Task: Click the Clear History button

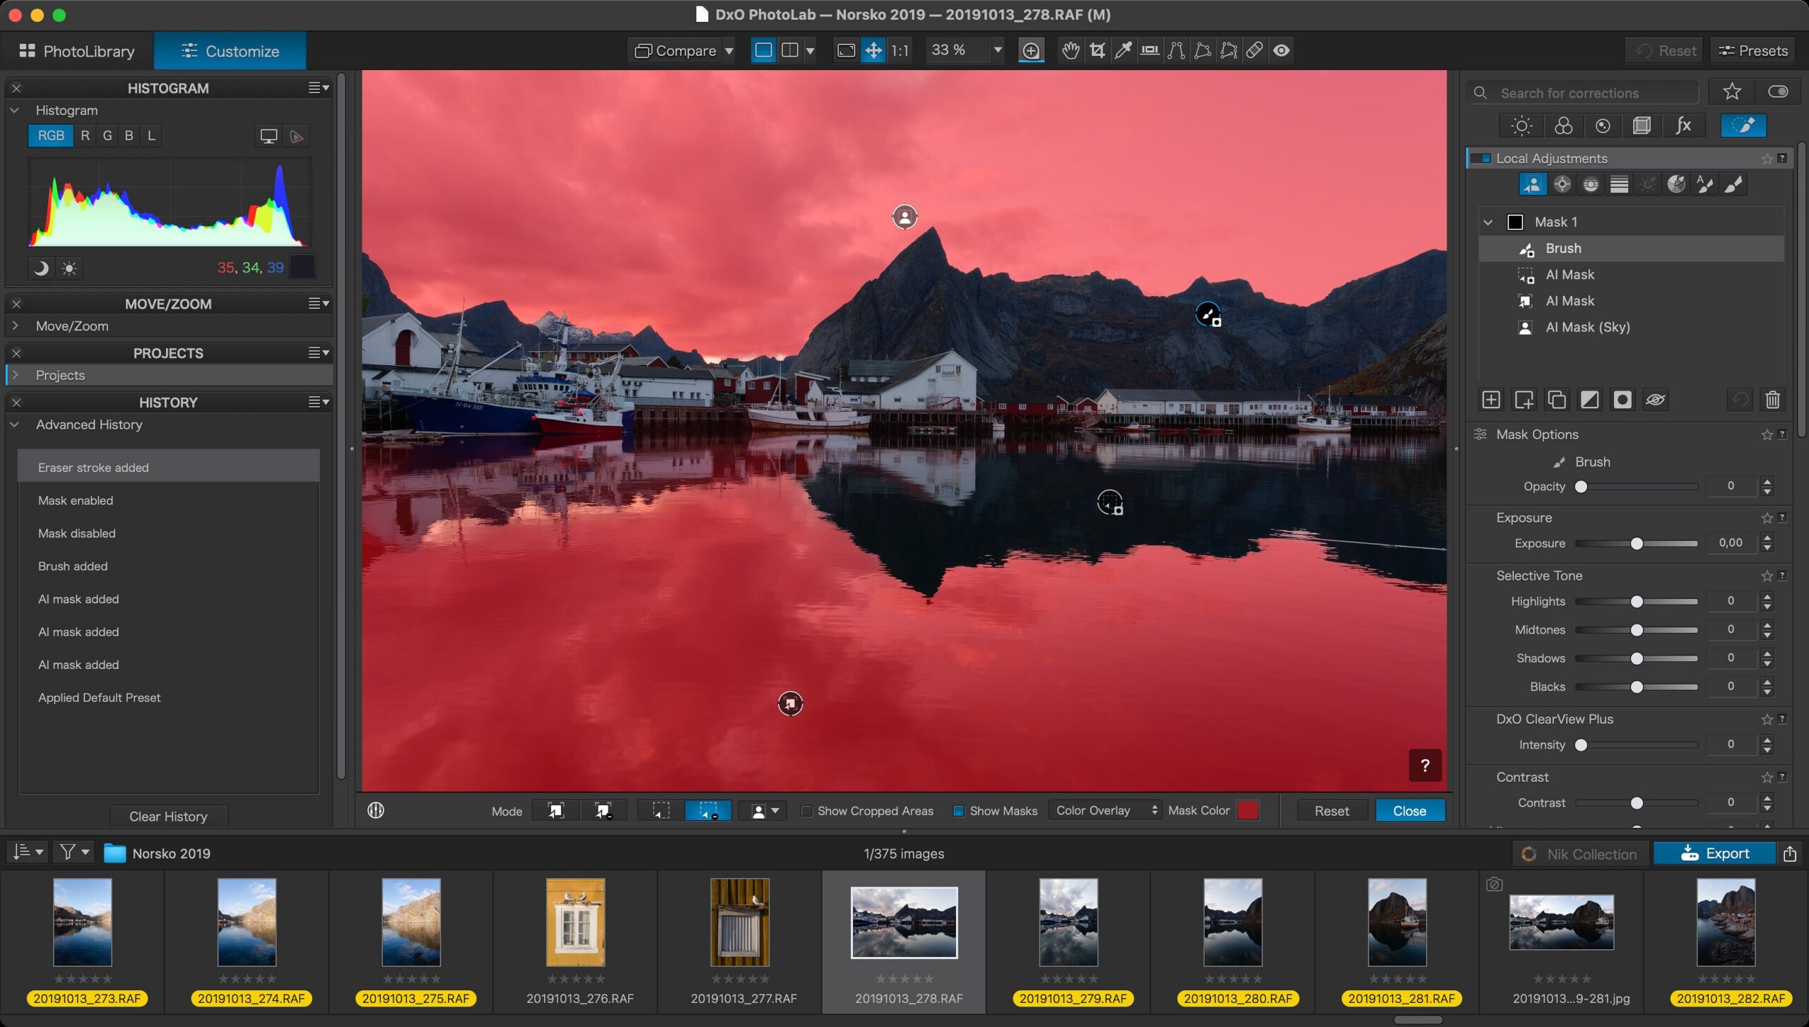Action: (168, 817)
